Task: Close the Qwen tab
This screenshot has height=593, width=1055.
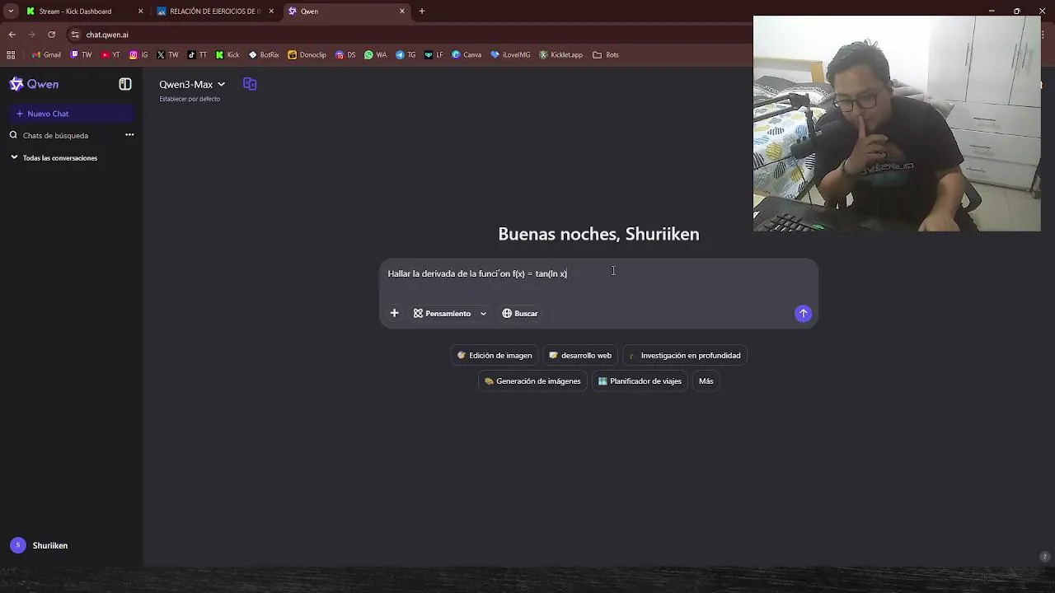Action: pos(402,12)
